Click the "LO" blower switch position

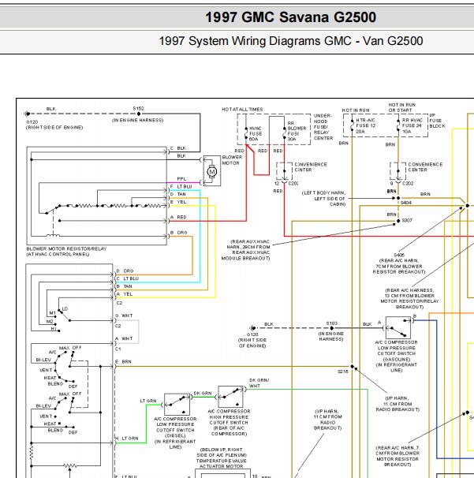(65, 309)
